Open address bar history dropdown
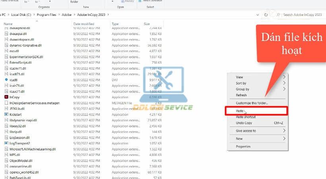 coord(258,15)
